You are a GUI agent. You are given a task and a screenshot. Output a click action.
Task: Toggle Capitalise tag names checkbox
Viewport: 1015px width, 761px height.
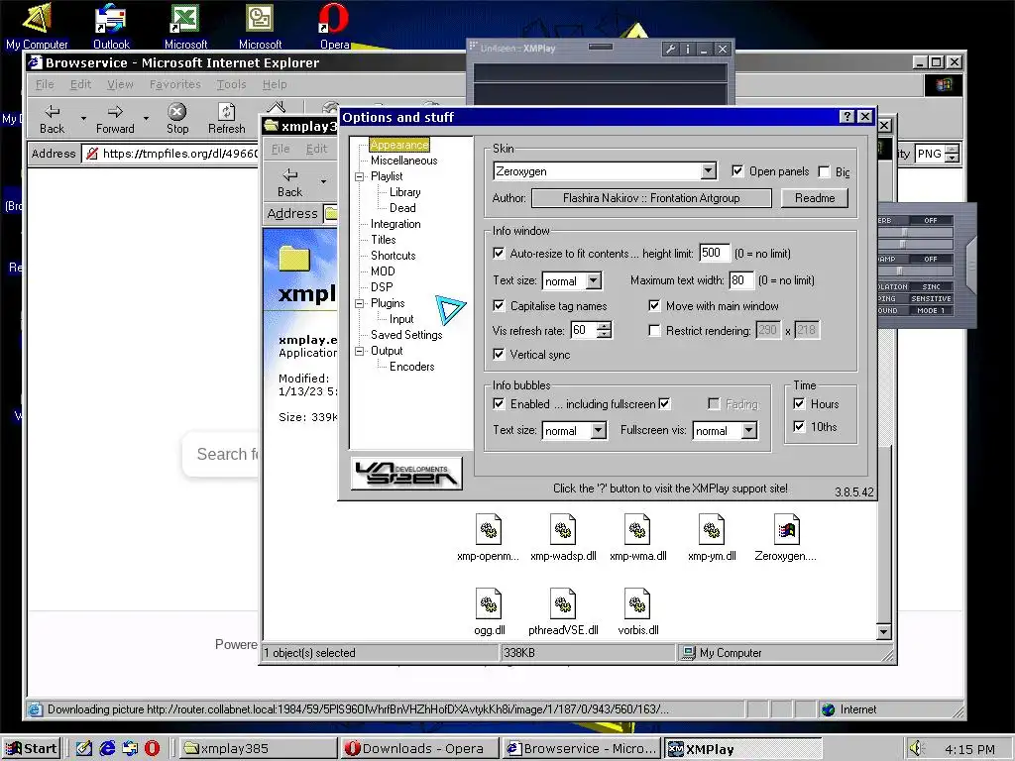499,305
